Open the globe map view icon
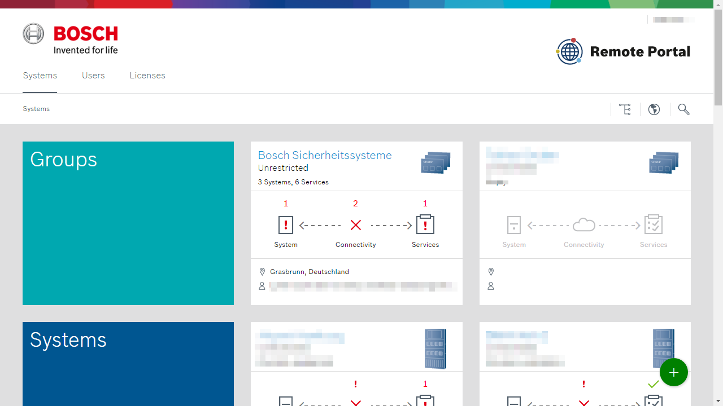Viewport: 723px width, 406px height. tap(654, 109)
